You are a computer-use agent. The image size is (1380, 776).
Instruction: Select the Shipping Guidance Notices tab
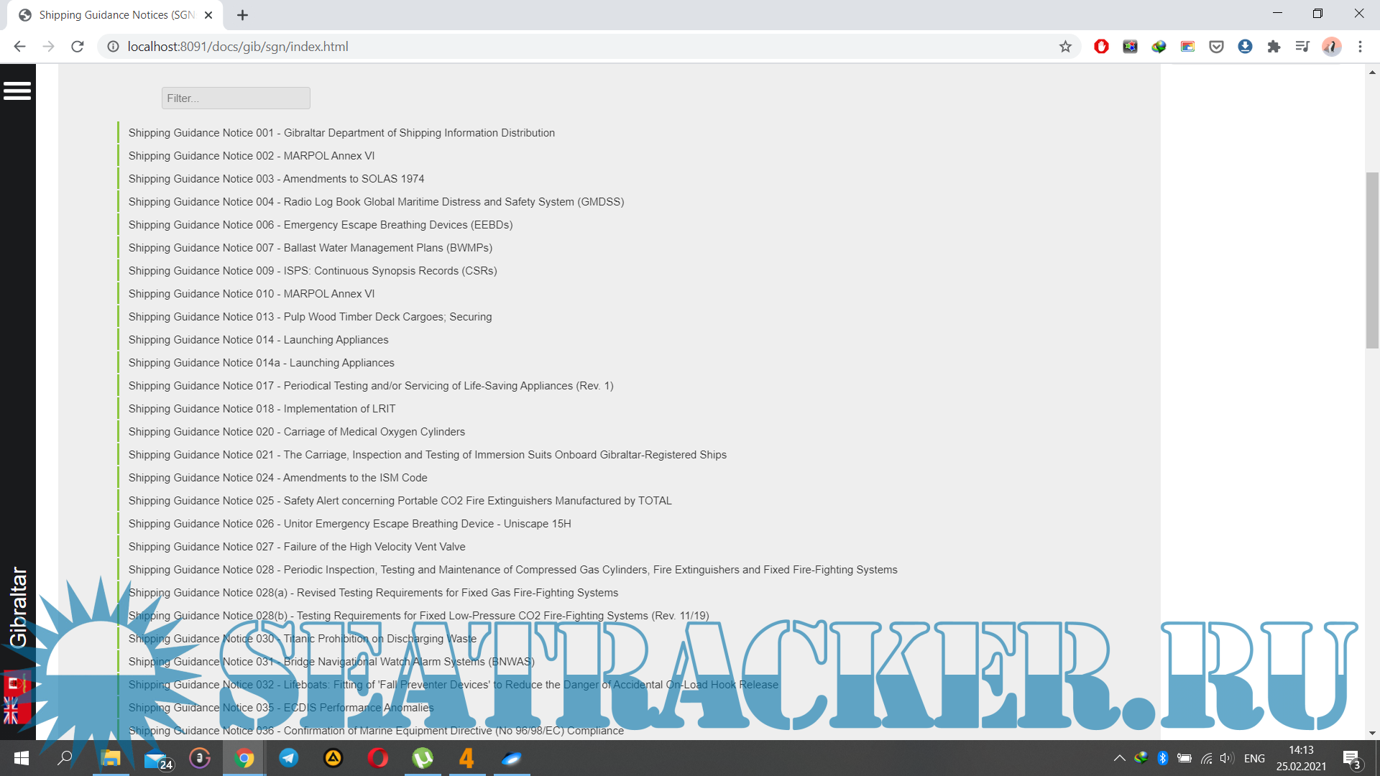click(115, 15)
